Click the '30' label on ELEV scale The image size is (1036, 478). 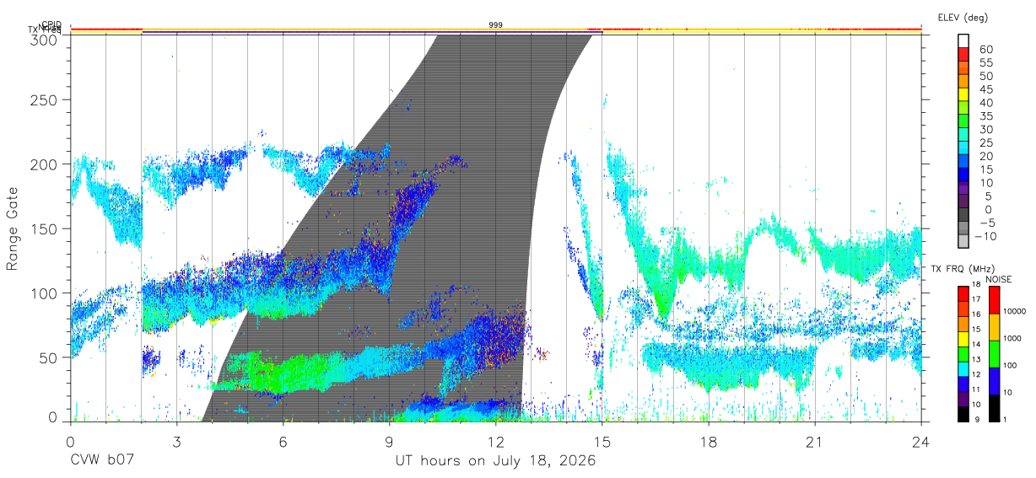(985, 129)
